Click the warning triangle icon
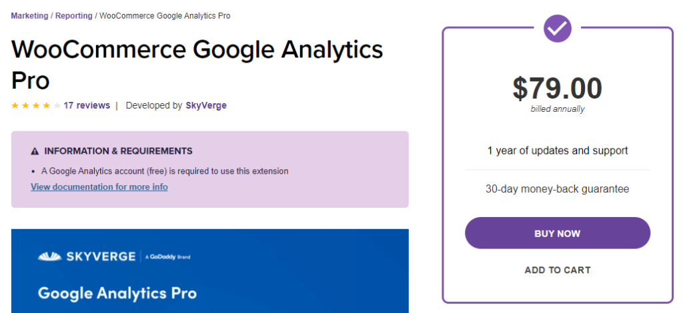Image resolution: width=683 pixels, height=313 pixels. 35,151
